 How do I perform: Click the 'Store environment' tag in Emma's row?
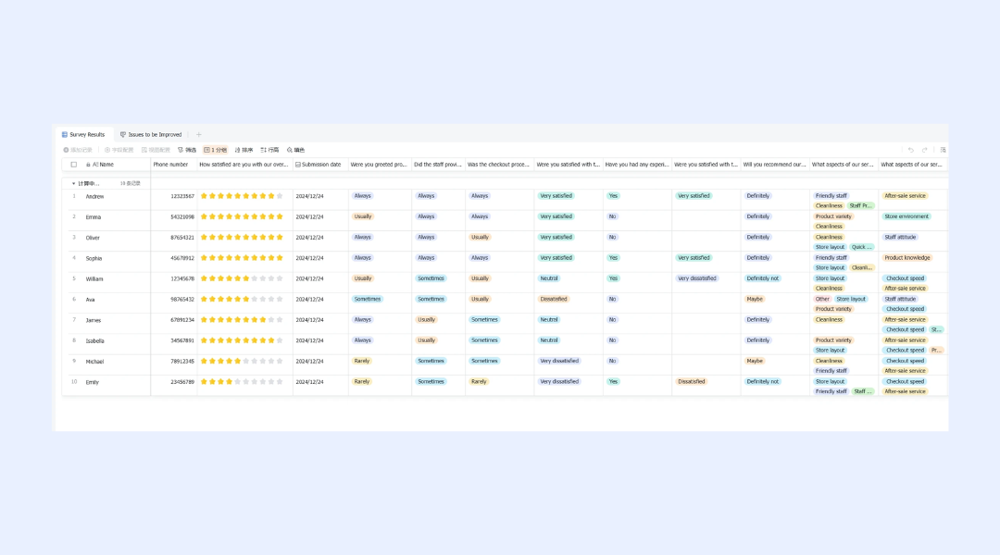906,216
